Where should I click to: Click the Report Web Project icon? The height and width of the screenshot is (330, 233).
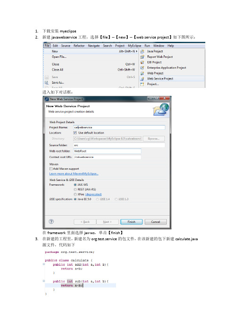coord(142,57)
